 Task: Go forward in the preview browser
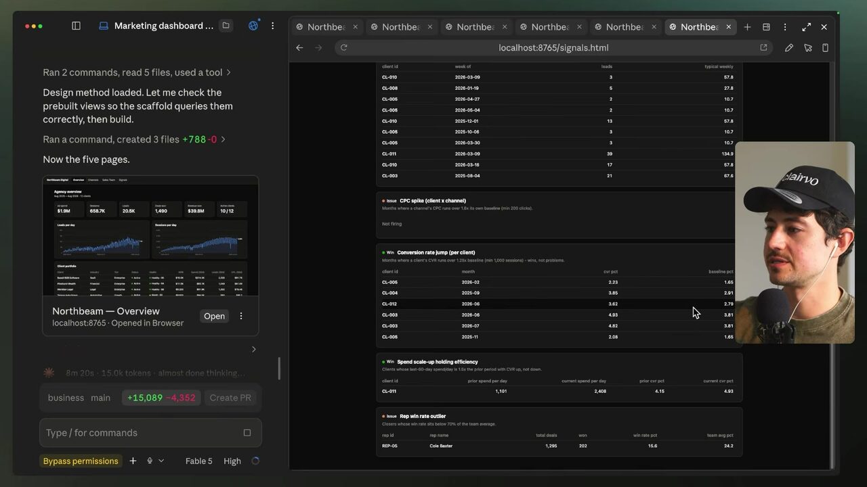tap(318, 47)
